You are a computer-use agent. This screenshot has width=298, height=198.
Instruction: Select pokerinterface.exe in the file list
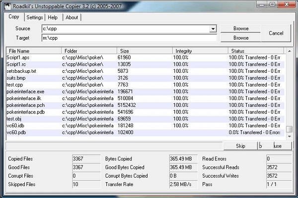coord(25,92)
